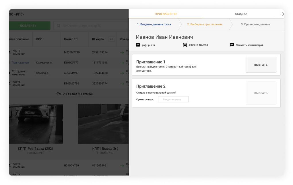This screenshot has height=185, width=293.
Task: Click the green arrow in the М035МТ799 row
Action: point(122,53)
